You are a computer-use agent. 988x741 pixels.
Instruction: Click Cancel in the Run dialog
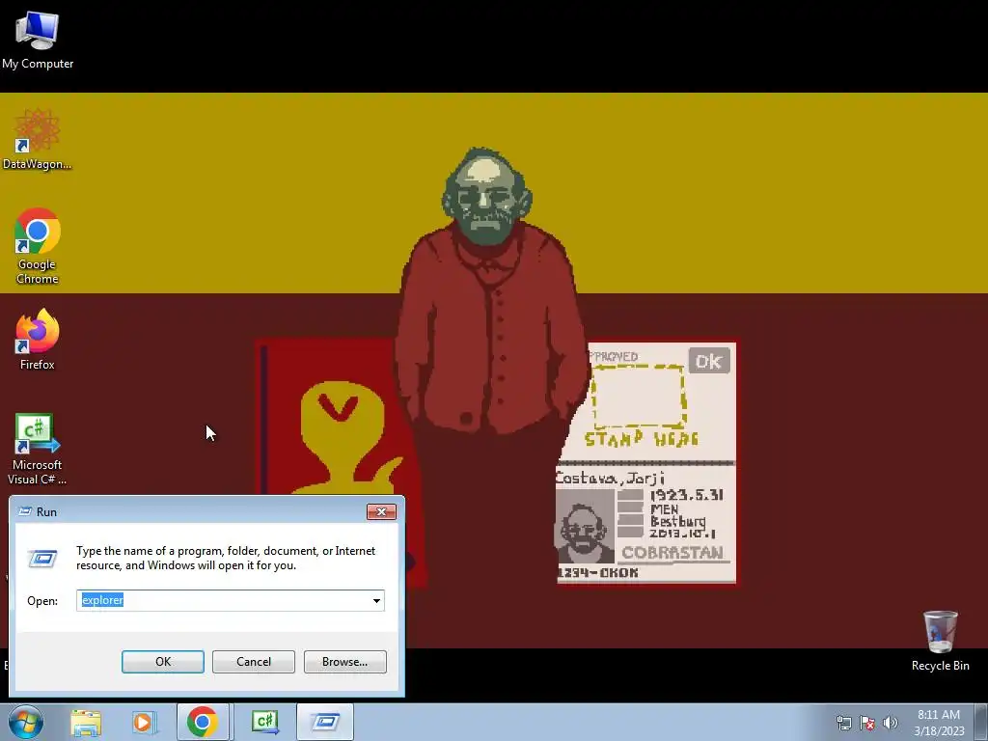point(254,662)
